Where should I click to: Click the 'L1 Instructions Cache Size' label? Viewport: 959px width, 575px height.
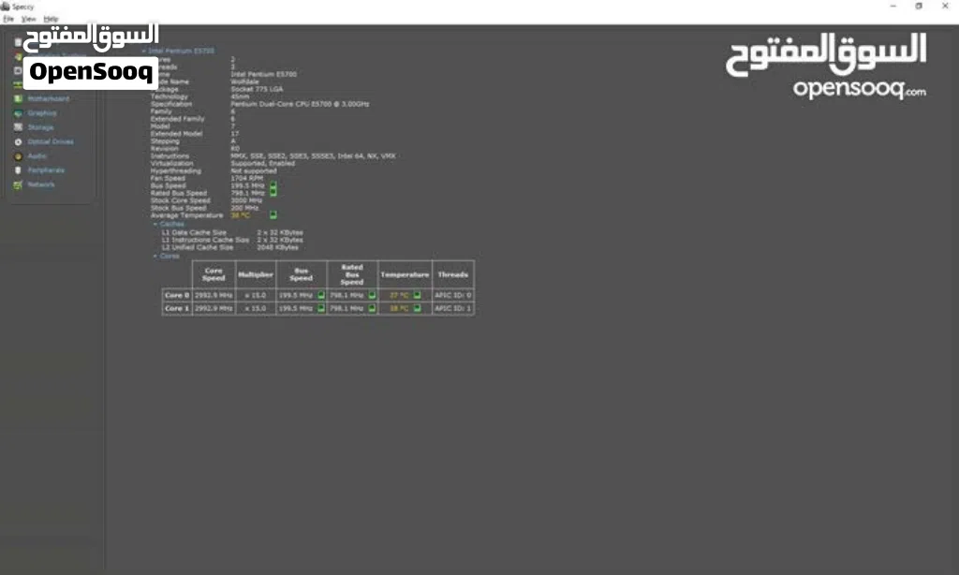[205, 240]
